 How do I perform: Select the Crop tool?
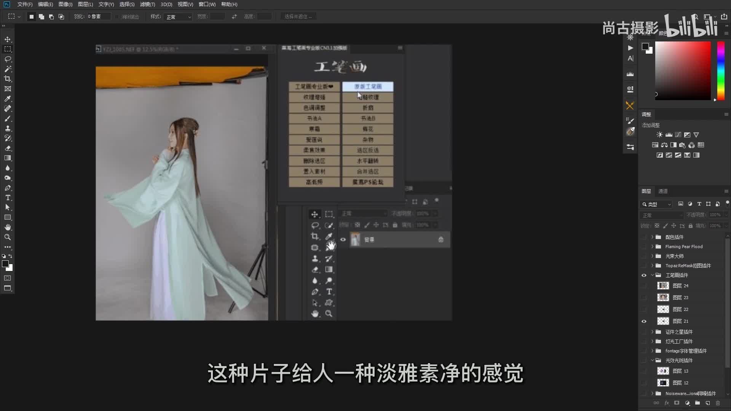click(8, 79)
